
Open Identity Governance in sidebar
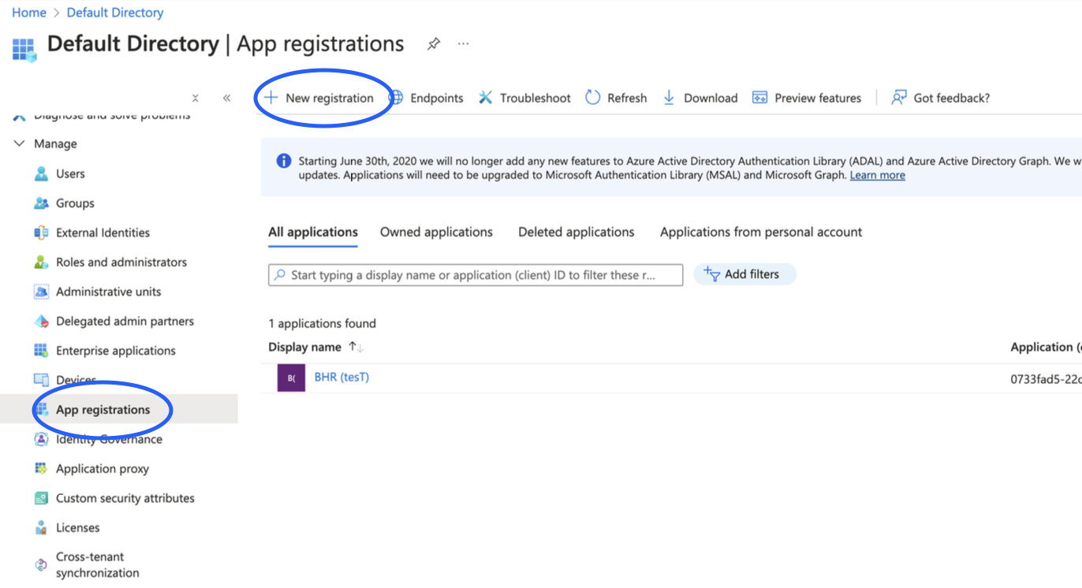pos(109,439)
